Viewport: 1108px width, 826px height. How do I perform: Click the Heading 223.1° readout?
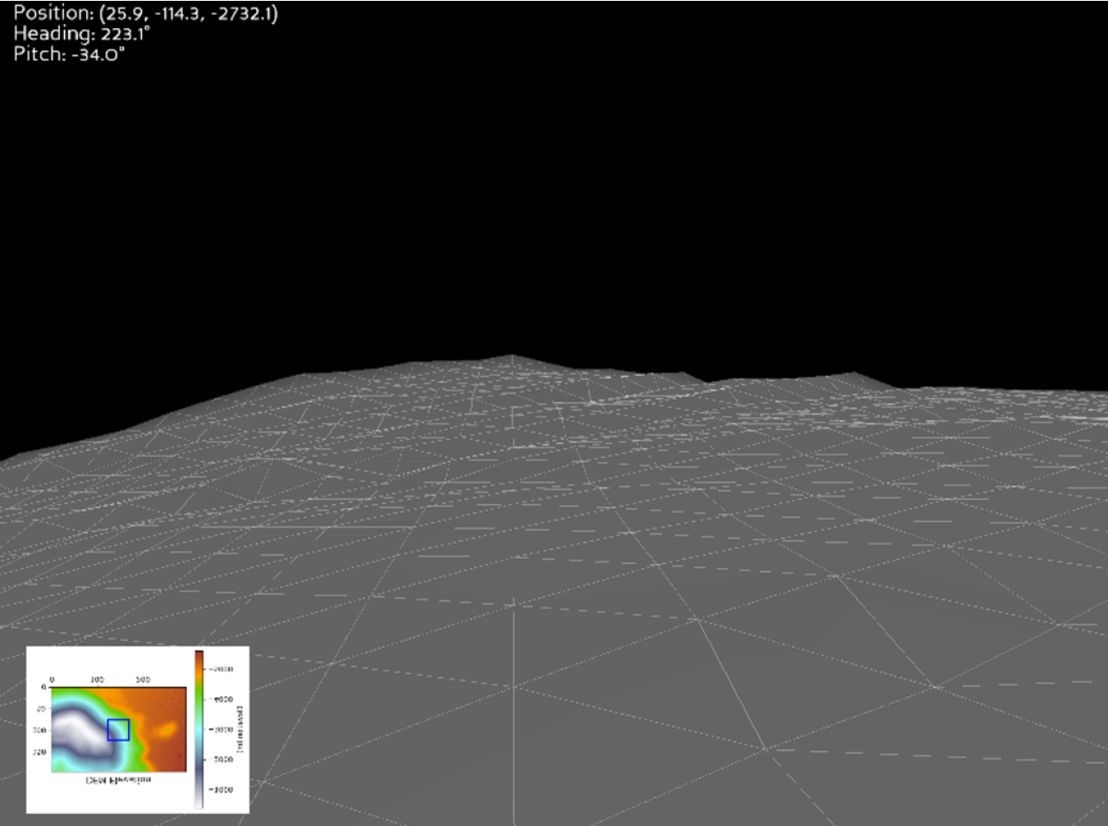(81, 34)
